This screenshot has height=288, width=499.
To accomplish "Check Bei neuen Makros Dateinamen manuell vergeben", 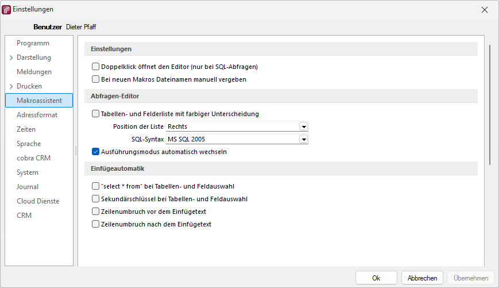I will click(95, 79).
